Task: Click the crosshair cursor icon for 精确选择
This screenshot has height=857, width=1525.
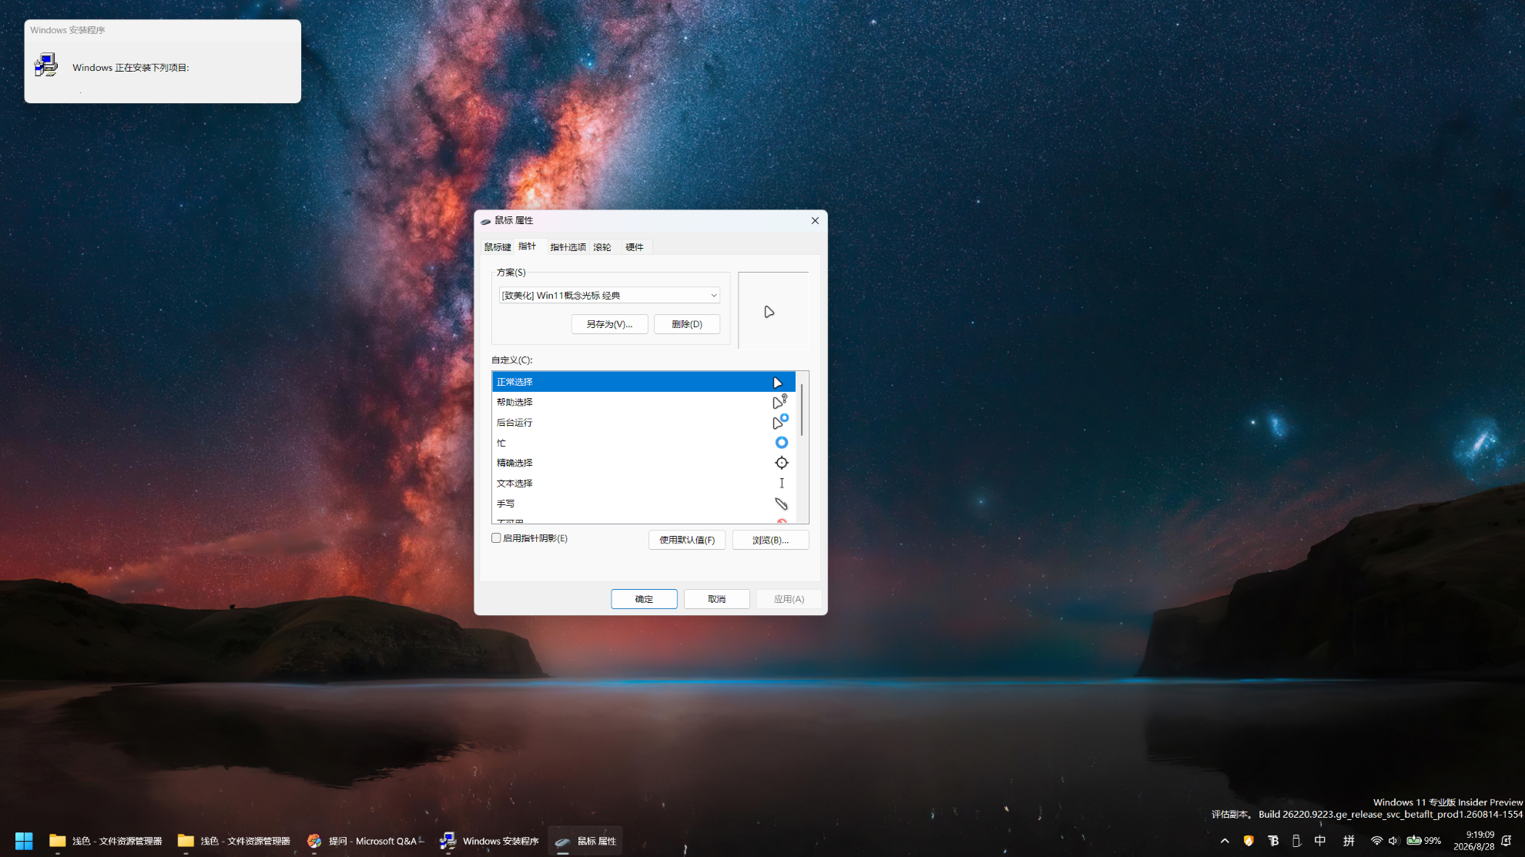Action: [x=781, y=463]
